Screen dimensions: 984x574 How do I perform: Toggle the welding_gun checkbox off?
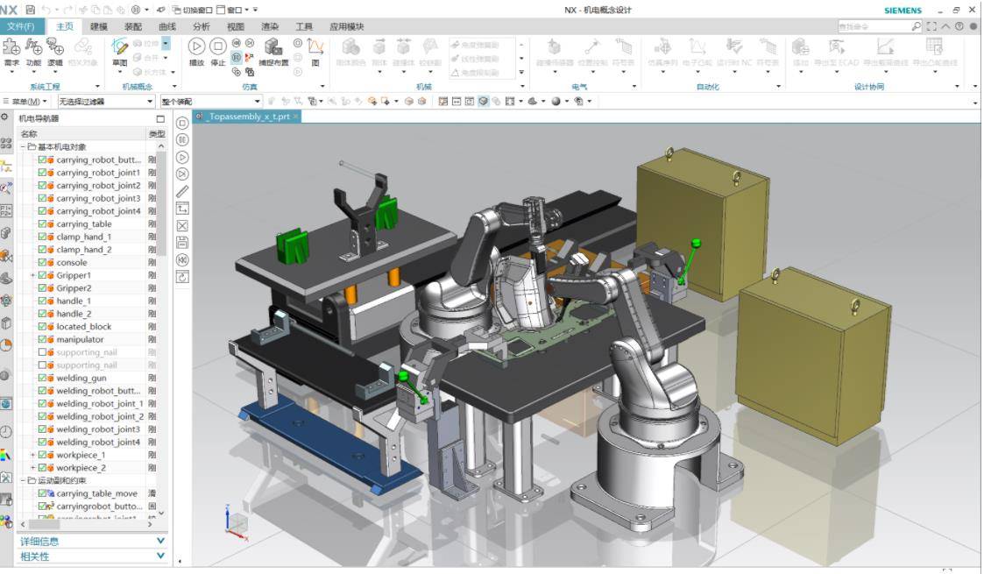42,379
